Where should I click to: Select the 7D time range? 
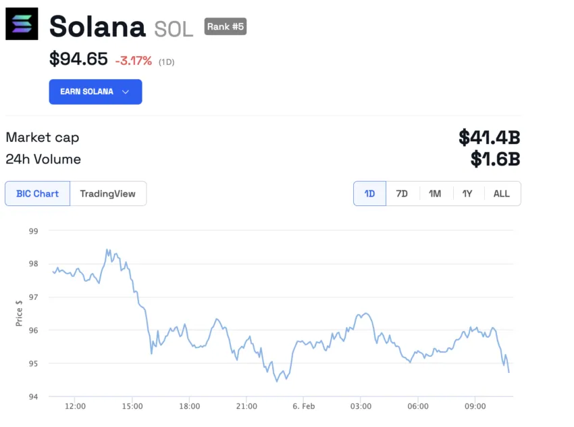pyautogui.click(x=402, y=194)
